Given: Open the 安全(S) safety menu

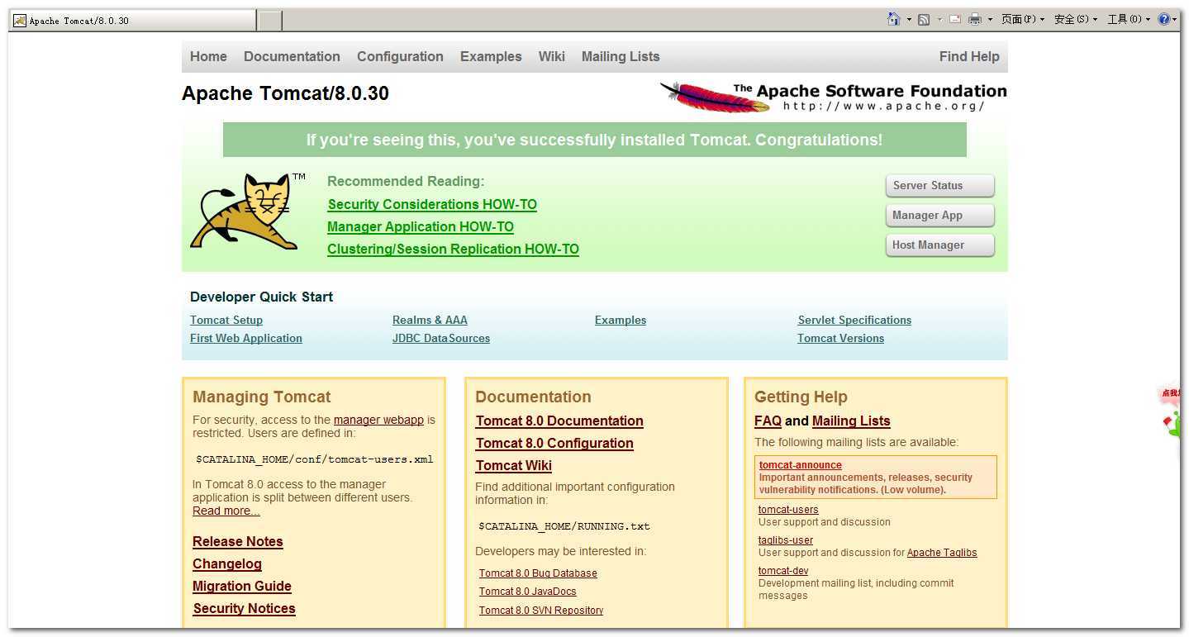Looking at the screenshot, I should (1076, 19).
